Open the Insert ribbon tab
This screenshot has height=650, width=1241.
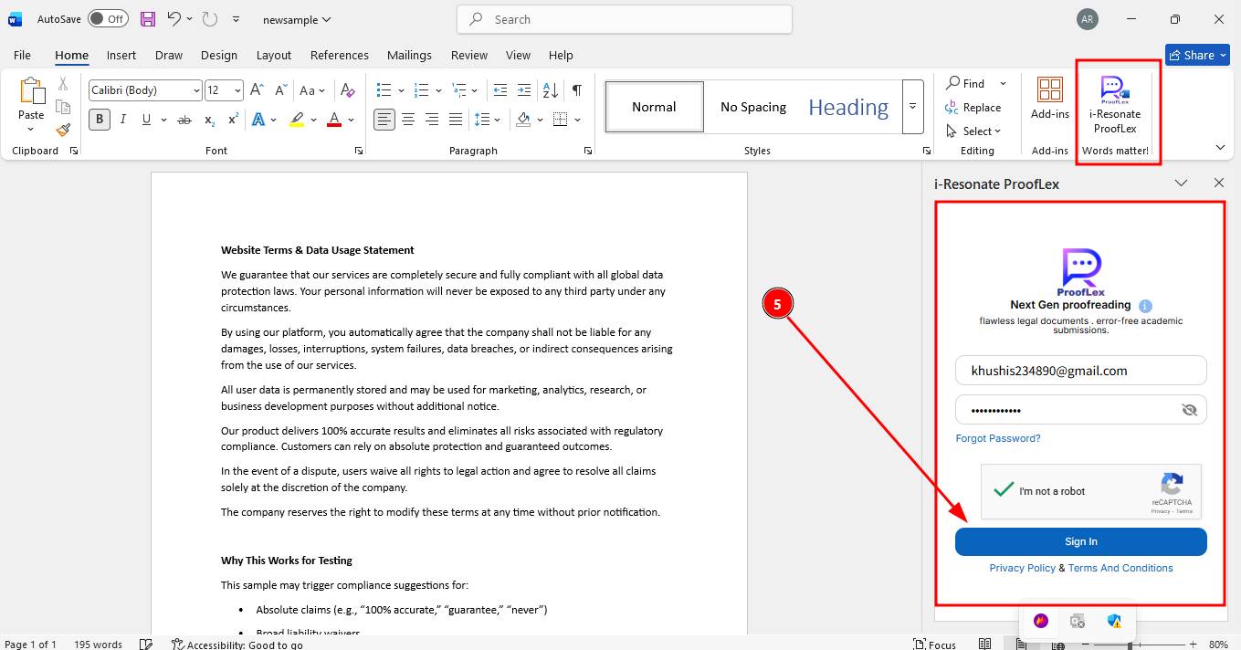pos(121,55)
